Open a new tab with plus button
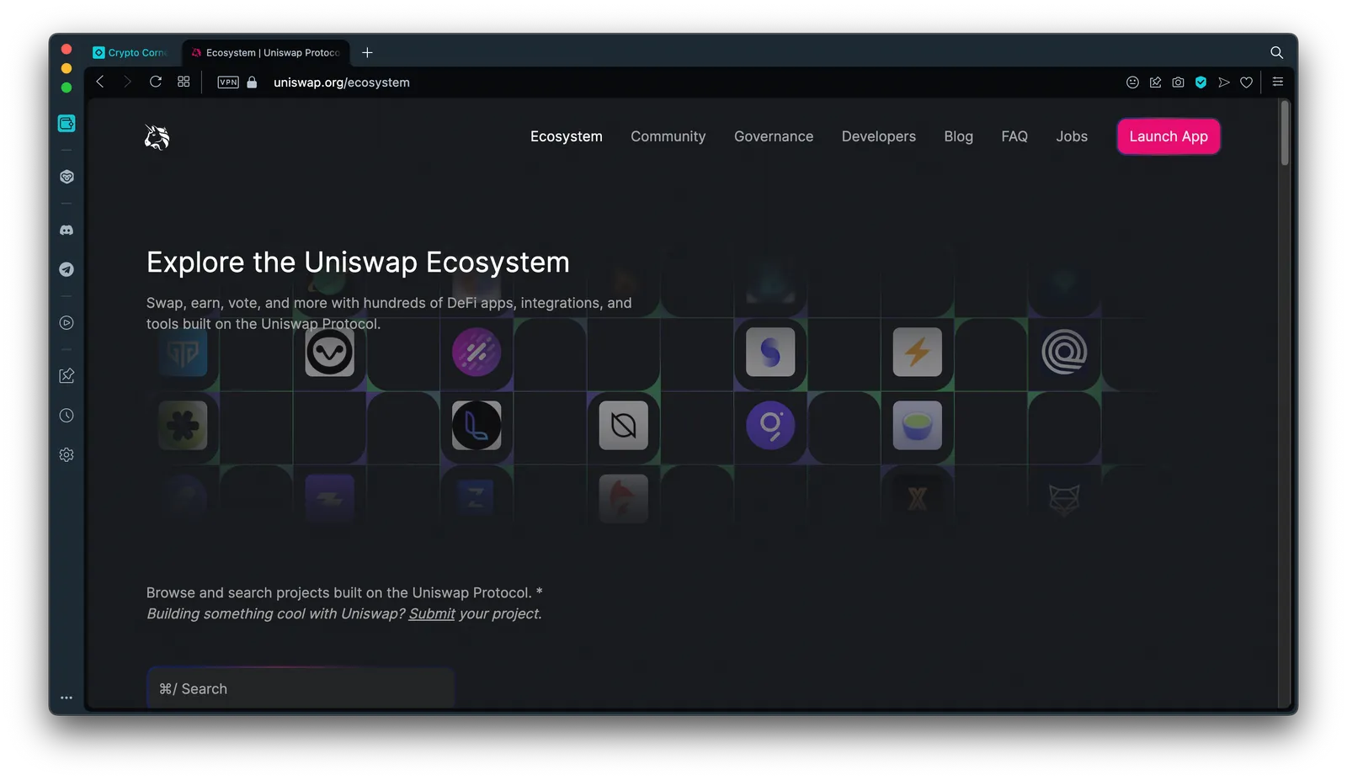This screenshot has height=780, width=1347. point(367,52)
